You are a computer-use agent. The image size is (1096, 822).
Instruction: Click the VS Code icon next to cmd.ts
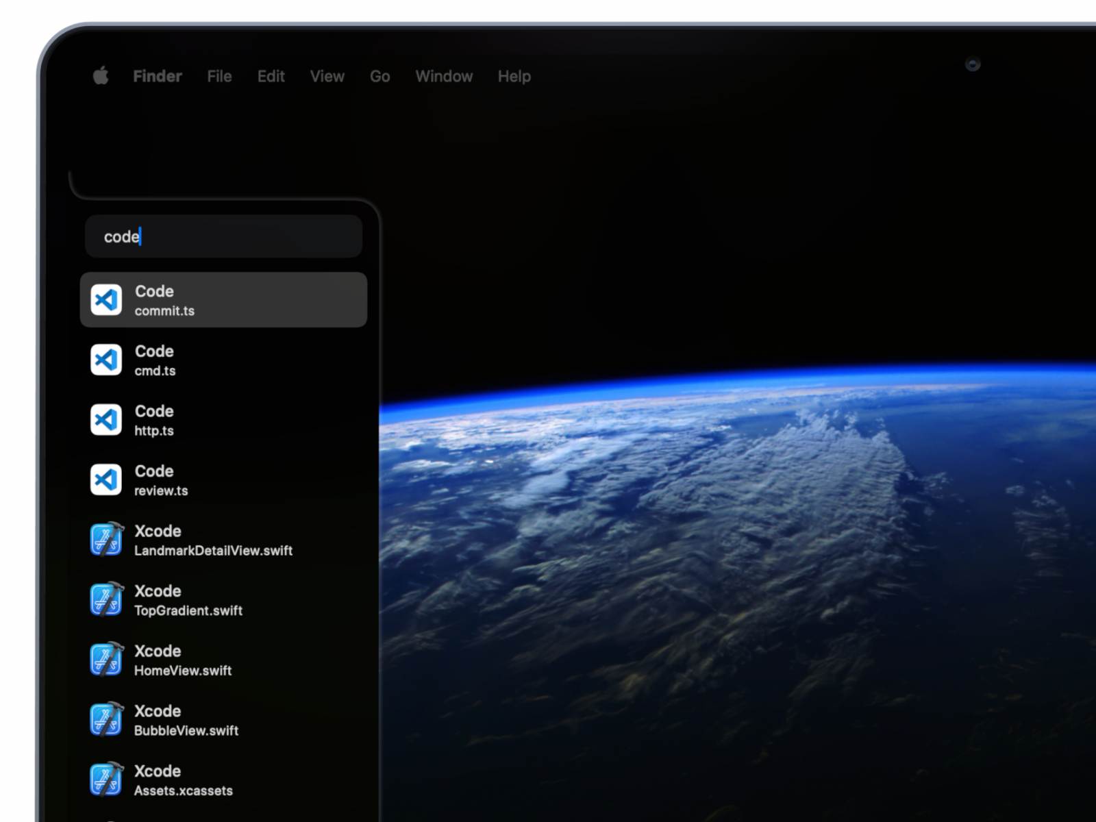pyautogui.click(x=106, y=360)
